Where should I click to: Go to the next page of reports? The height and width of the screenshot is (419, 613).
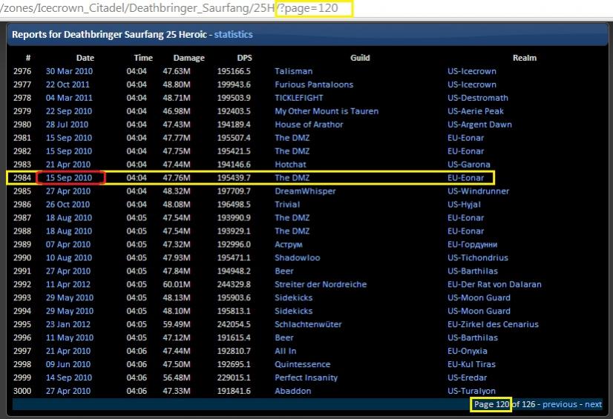(593, 404)
